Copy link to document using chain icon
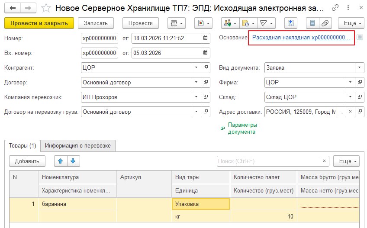Screen dimensions: 367x228 point(335,8)
